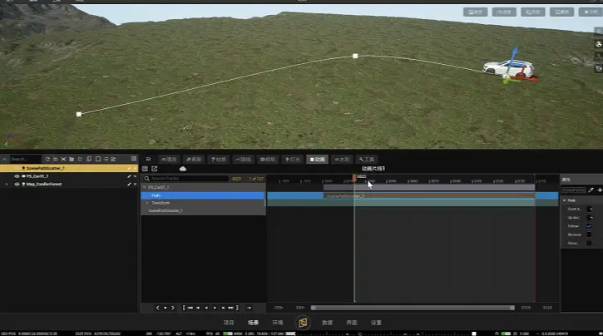Open the 灯光 (lighting) tab
603x336 pixels.
[292, 159]
